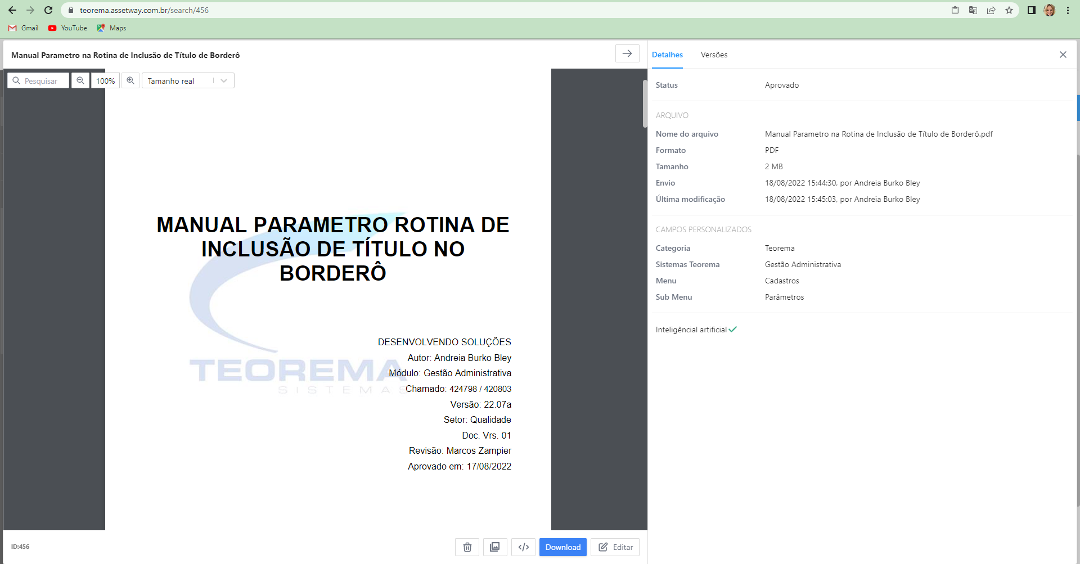Image resolution: width=1080 pixels, height=564 pixels.
Task: Click the browser forward arrow
Action: point(30,10)
